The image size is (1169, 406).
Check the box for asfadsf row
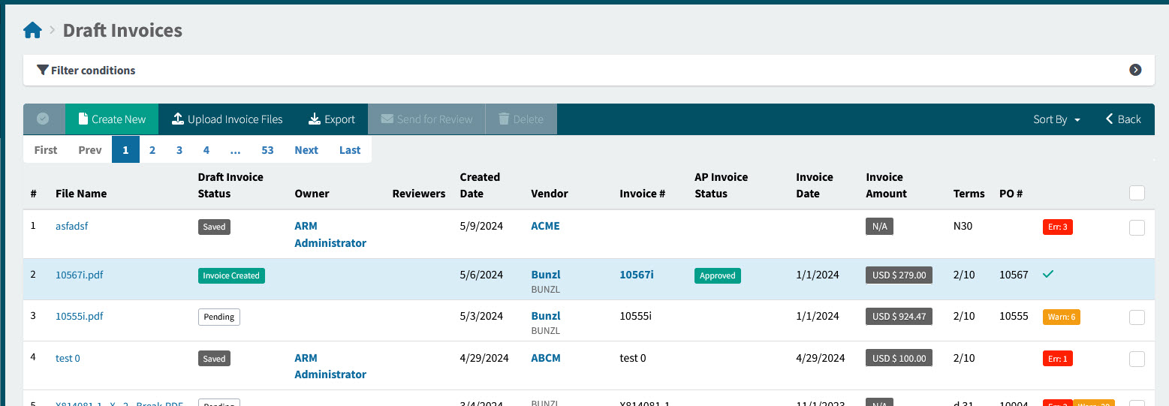pyautogui.click(x=1137, y=228)
